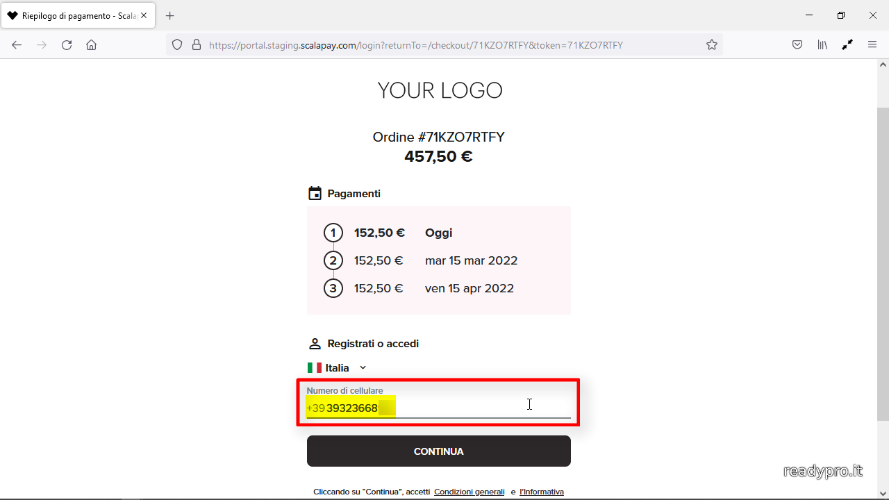Submit with the CONTINUA button

pyautogui.click(x=439, y=451)
